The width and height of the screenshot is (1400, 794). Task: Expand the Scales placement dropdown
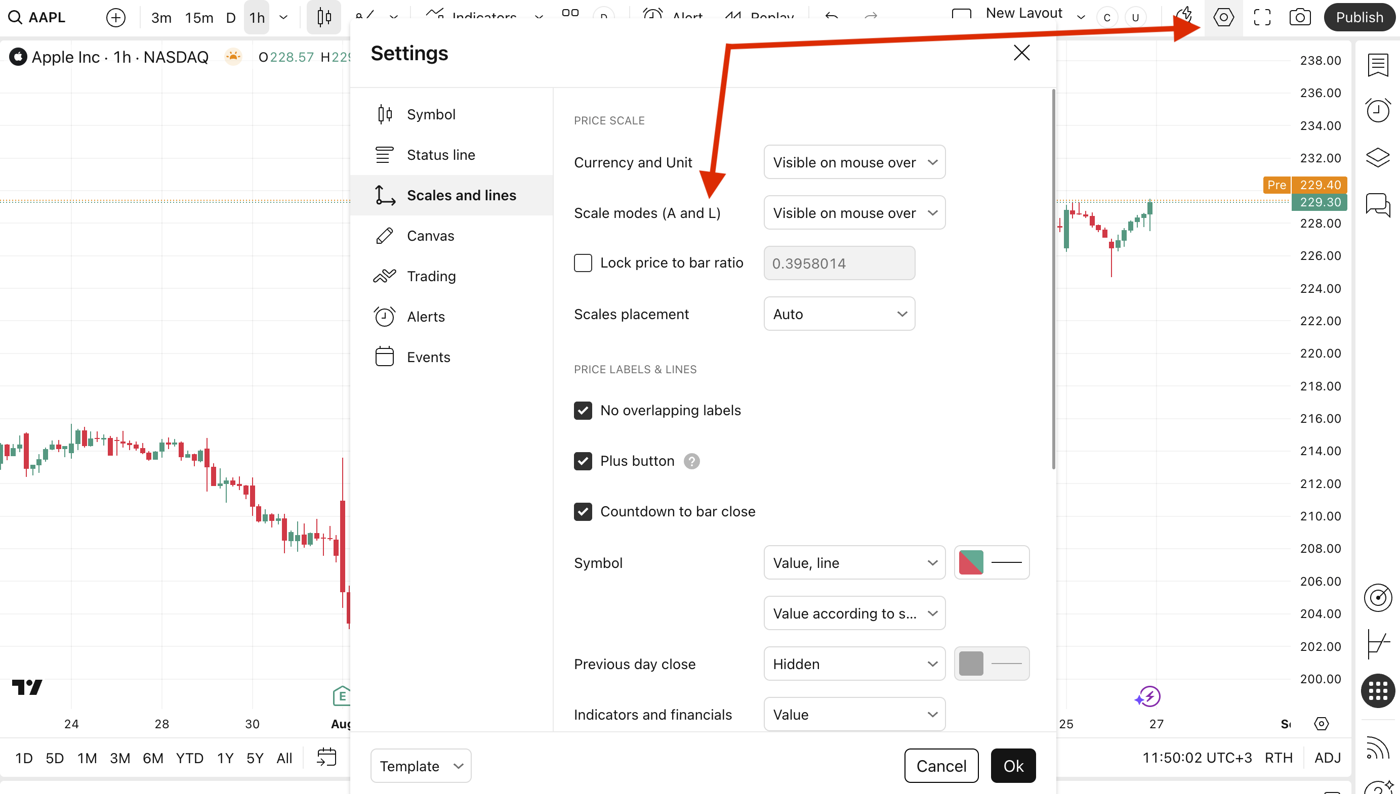tap(839, 314)
